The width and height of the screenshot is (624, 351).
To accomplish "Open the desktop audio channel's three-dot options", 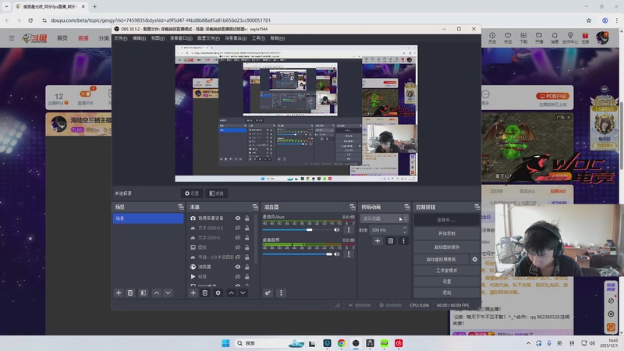I will pyautogui.click(x=349, y=254).
